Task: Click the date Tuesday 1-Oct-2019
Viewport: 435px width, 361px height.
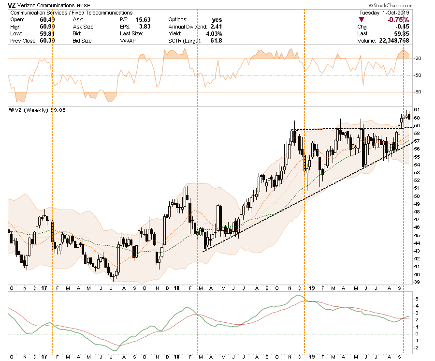Action: (x=384, y=13)
